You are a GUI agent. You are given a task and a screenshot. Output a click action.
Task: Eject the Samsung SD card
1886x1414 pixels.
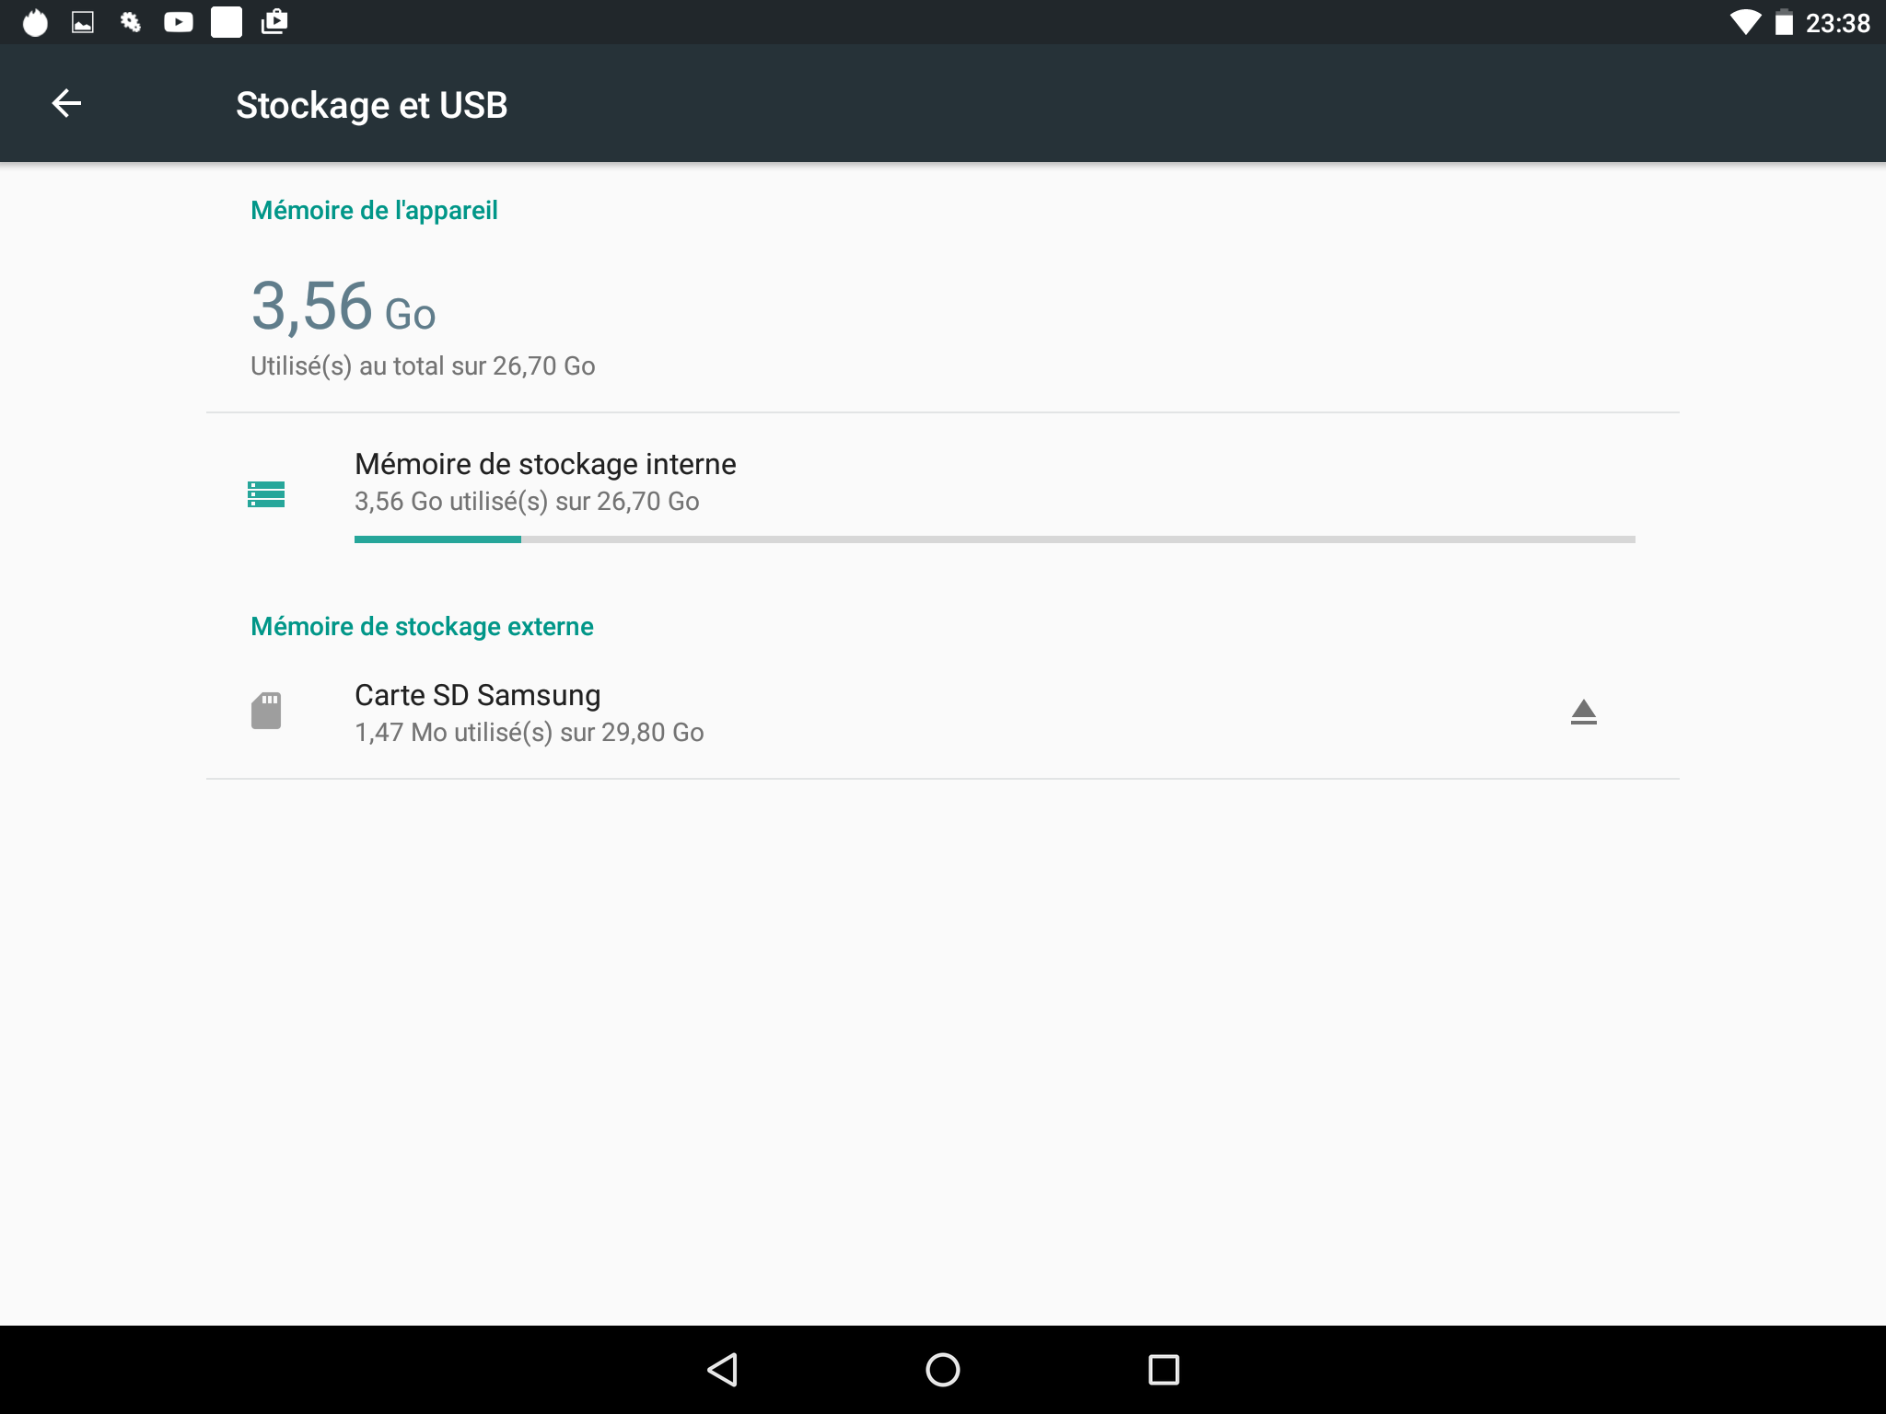point(1583,713)
